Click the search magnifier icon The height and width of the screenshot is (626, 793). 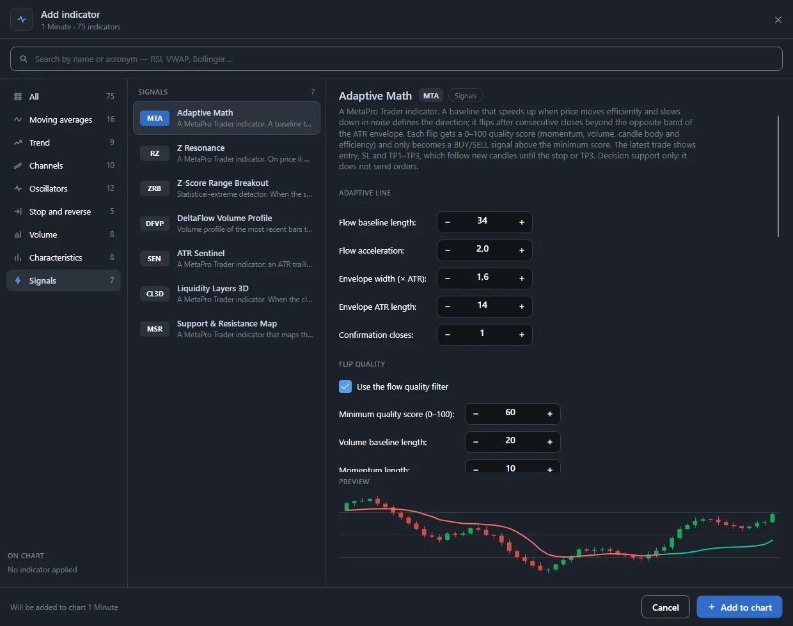point(24,59)
